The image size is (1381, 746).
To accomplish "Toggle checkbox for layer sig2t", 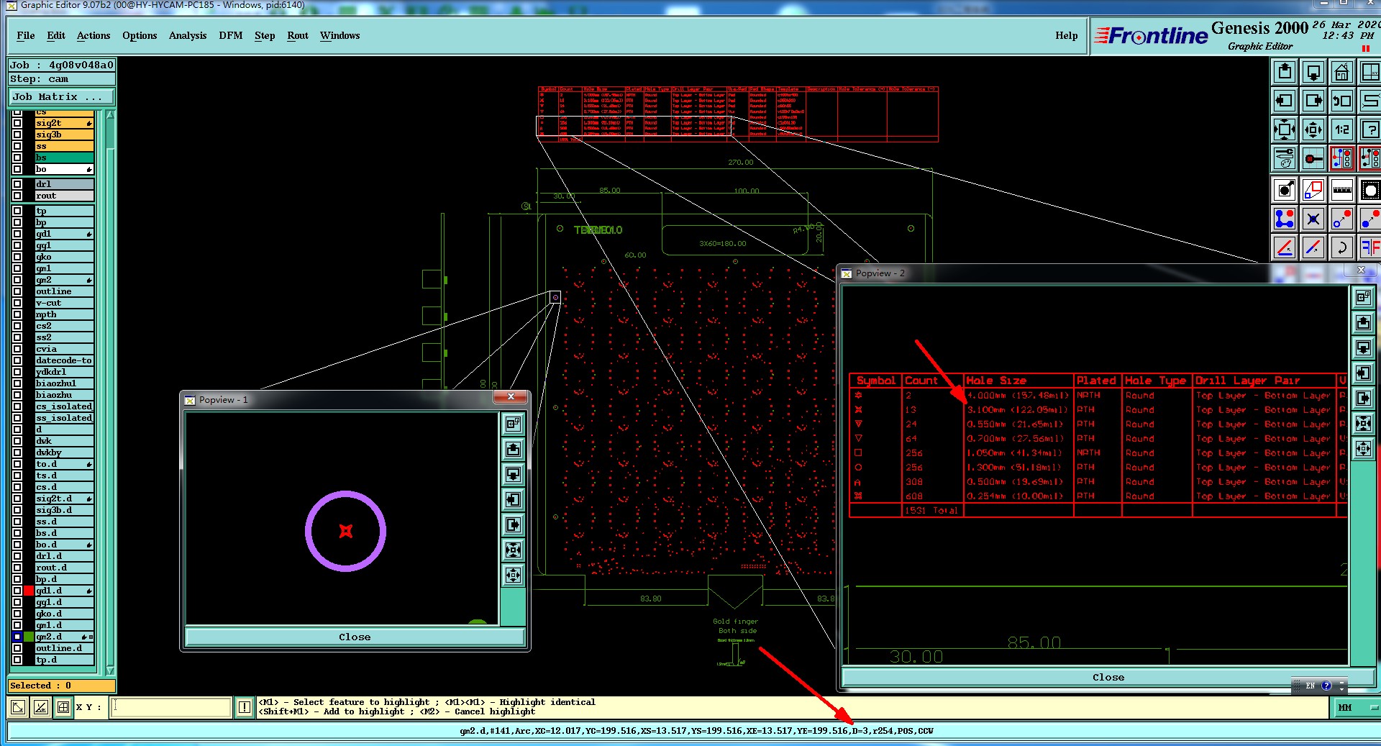I will (x=17, y=123).
